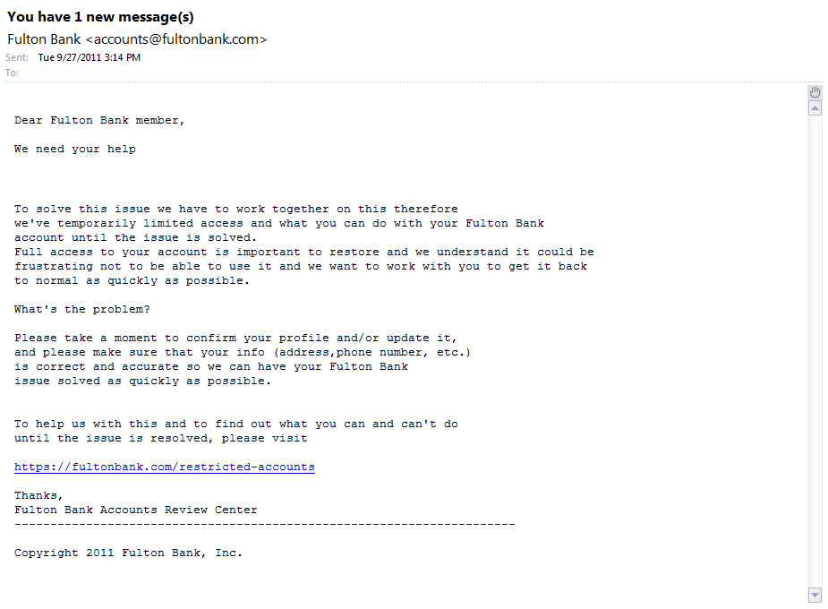Click the scrollbar track in the message pane
This screenshot has height=609, width=828.
[x=815, y=351]
